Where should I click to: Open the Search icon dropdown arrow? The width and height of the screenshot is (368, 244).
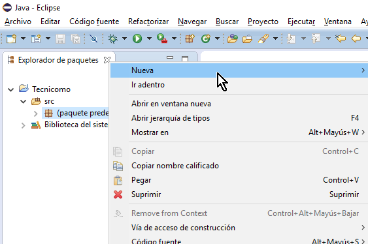[276, 38]
